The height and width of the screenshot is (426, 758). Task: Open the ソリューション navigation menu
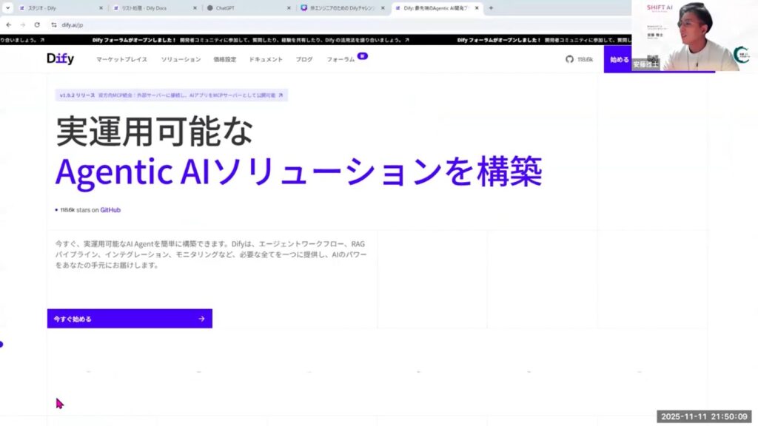tap(181, 59)
